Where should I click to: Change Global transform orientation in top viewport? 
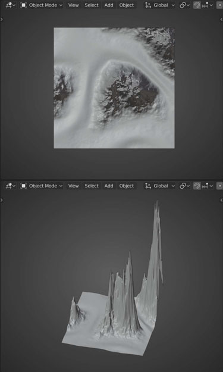point(160,5)
